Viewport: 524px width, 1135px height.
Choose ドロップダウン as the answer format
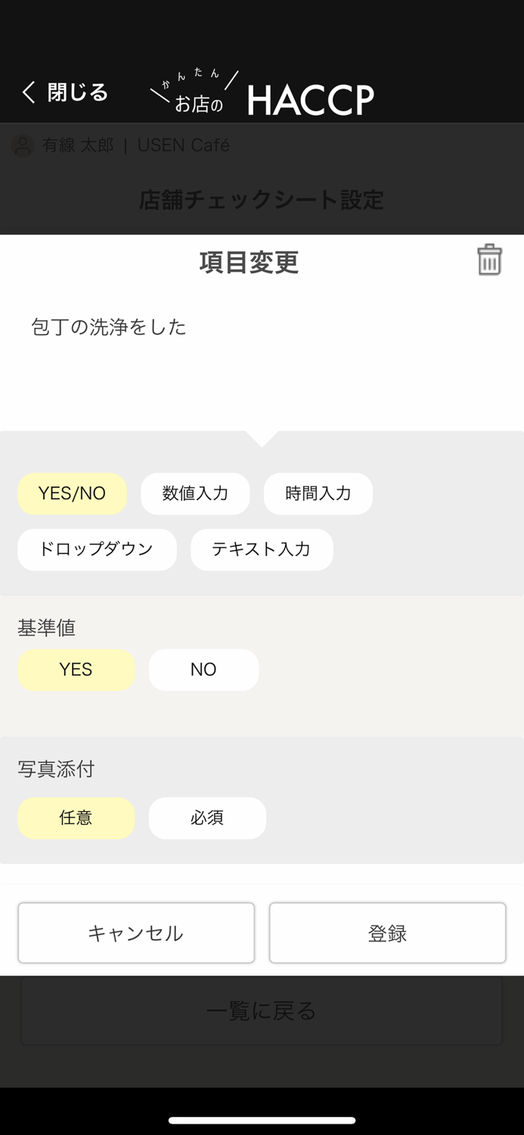tap(97, 550)
